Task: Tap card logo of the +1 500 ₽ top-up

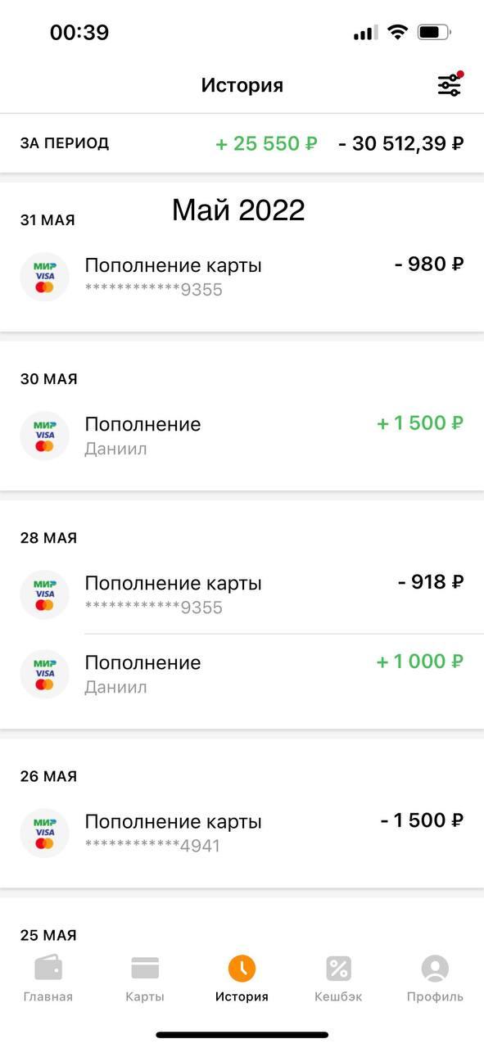Action: click(x=44, y=436)
